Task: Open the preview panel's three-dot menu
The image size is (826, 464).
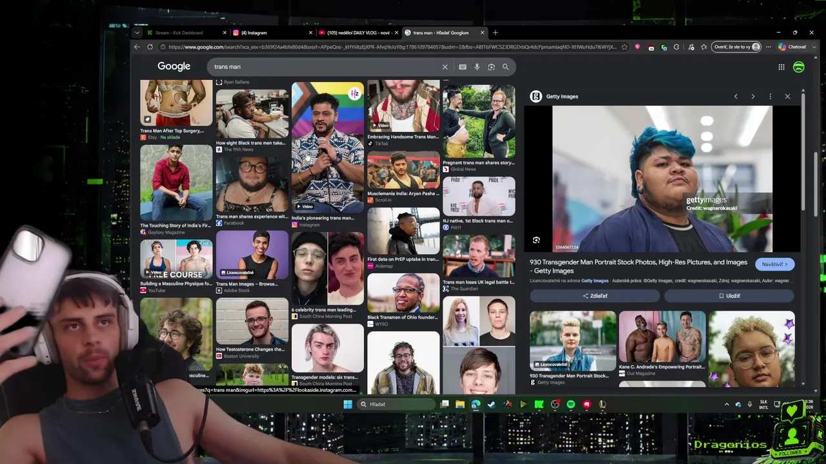Action: (x=770, y=97)
